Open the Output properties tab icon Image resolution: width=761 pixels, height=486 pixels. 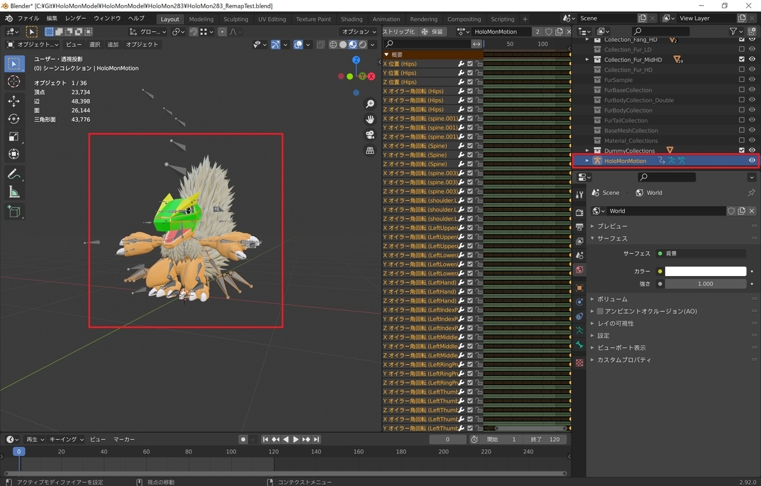tap(579, 227)
